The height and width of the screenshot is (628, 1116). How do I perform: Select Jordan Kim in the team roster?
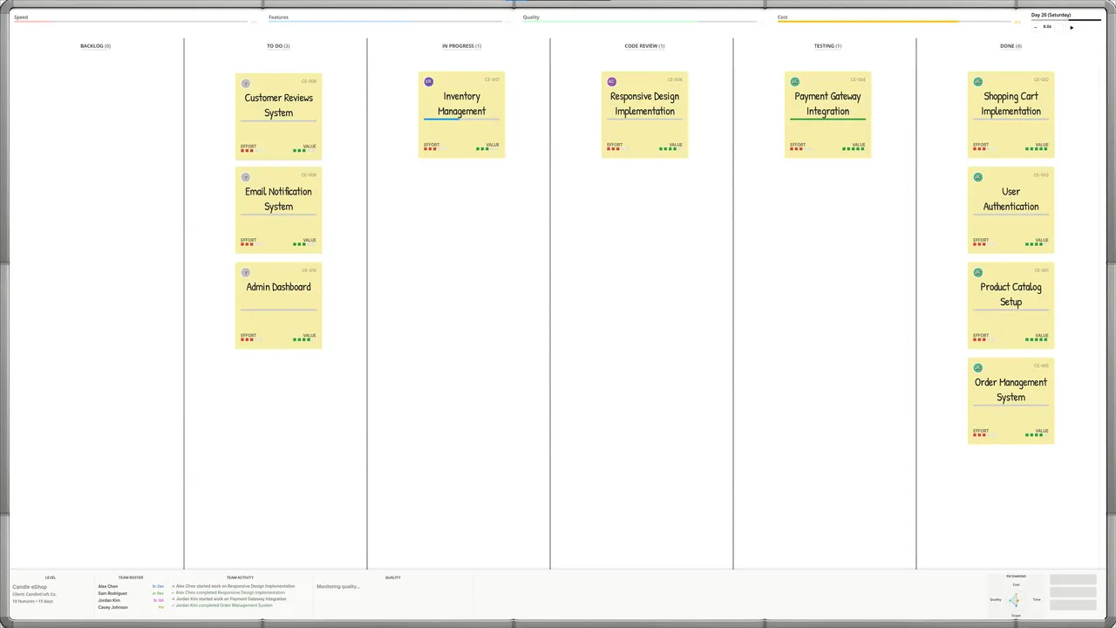click(131, 600)
